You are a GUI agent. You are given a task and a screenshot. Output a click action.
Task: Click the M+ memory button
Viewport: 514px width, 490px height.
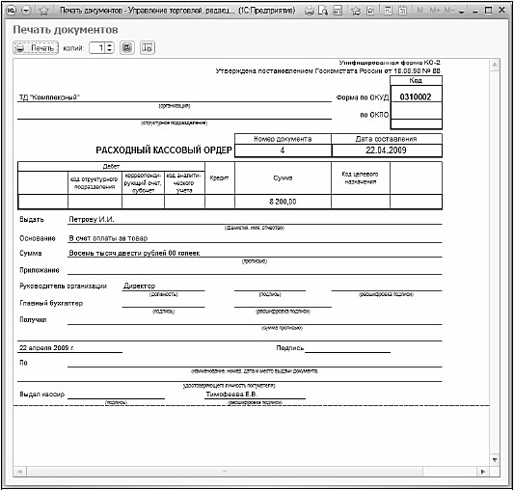point(435,11)
